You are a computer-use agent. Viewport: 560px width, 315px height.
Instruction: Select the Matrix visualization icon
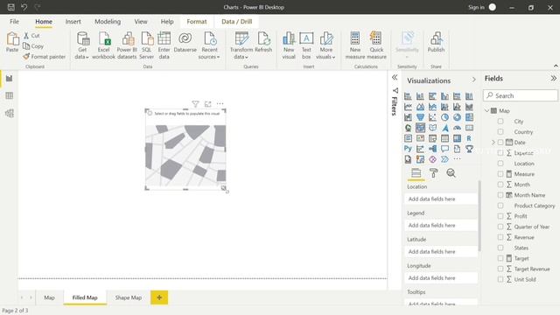pyautogui.click(x=457, y=138)
